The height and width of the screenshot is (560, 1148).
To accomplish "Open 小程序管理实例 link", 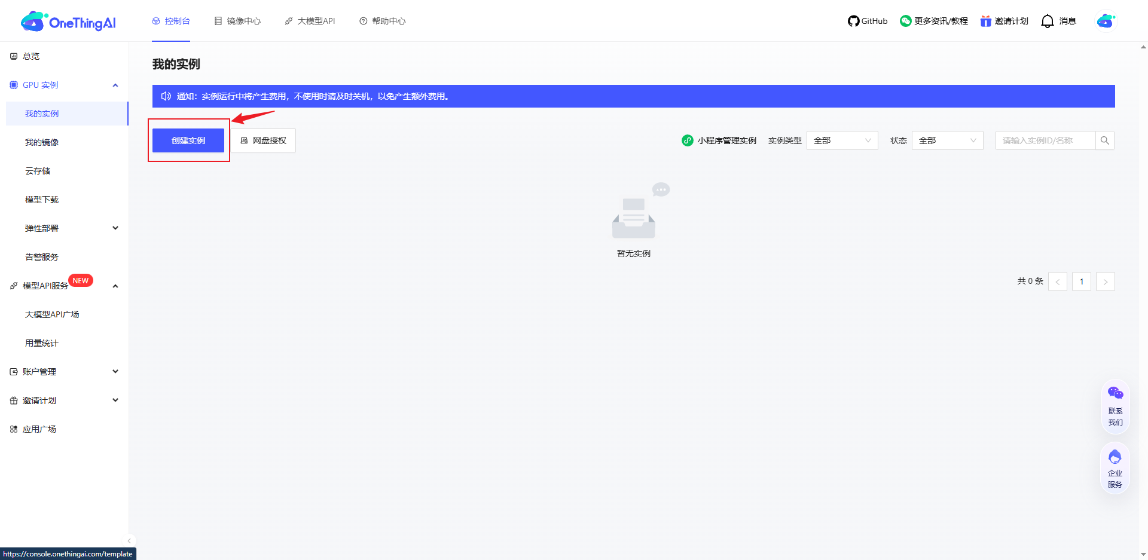I will coord(719,140).
